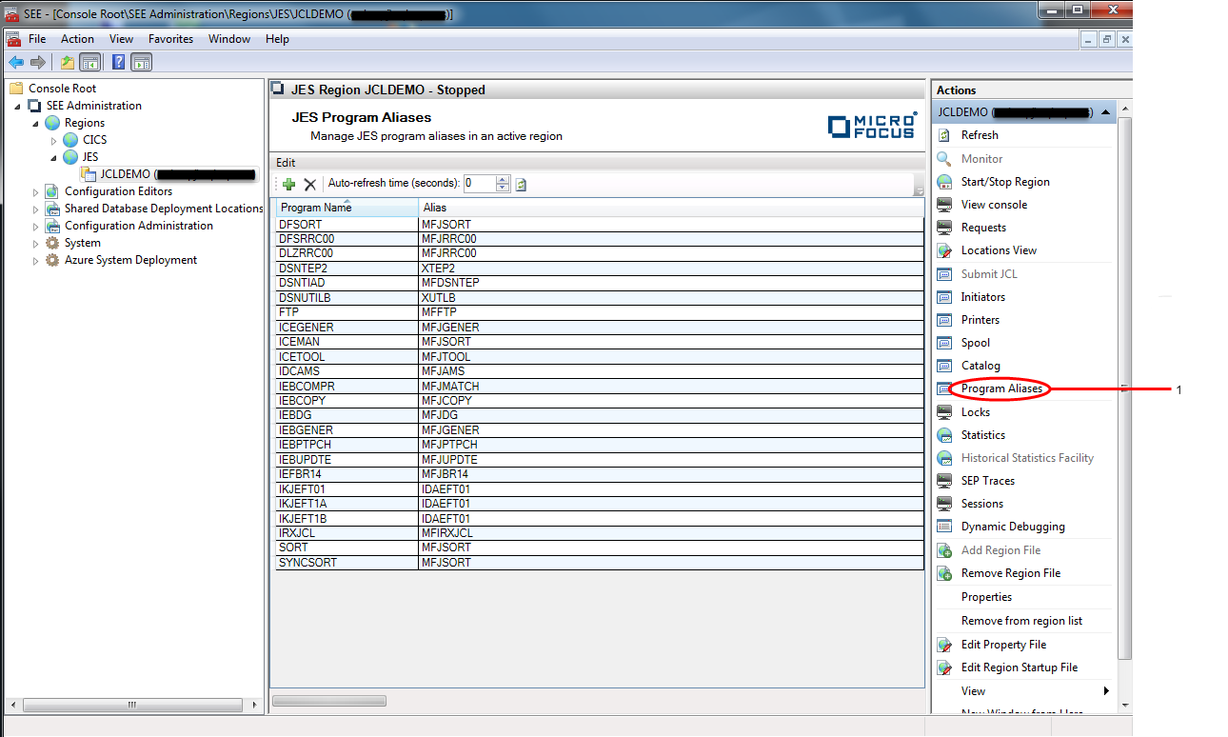Expand the CICS tree node
This screenshot has height=737, width=1228.
click(54, 140)
